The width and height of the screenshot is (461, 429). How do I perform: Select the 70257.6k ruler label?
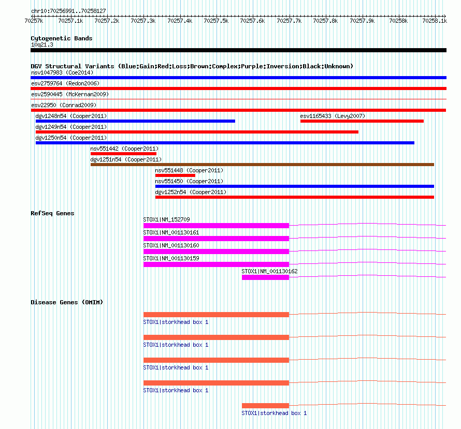(252, 21)
